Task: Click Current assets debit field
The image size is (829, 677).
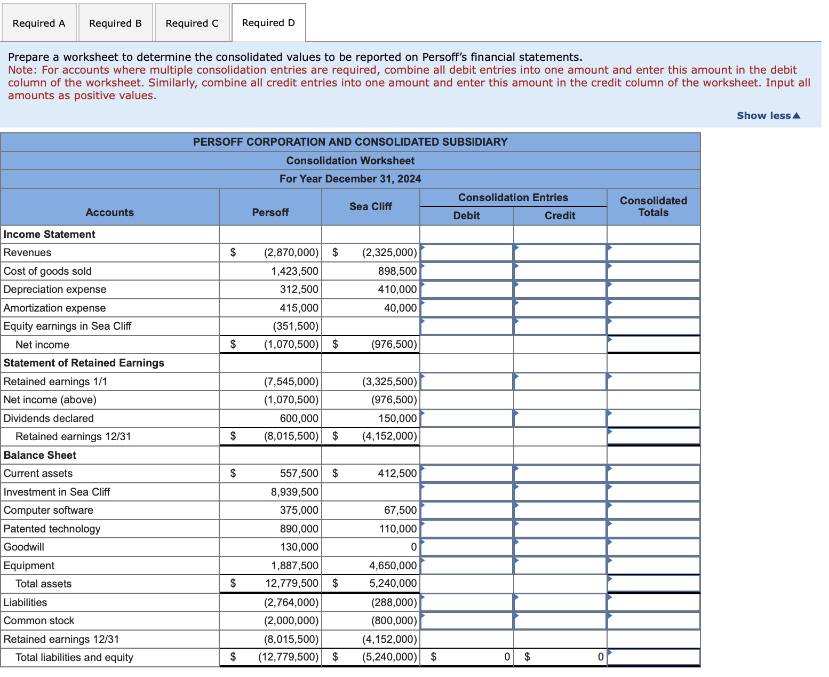Action: pos(467,473)
